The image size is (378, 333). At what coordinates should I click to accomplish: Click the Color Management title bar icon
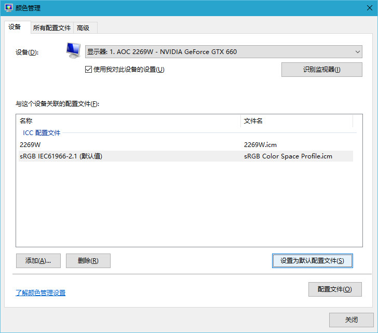(x=9, y=8)
